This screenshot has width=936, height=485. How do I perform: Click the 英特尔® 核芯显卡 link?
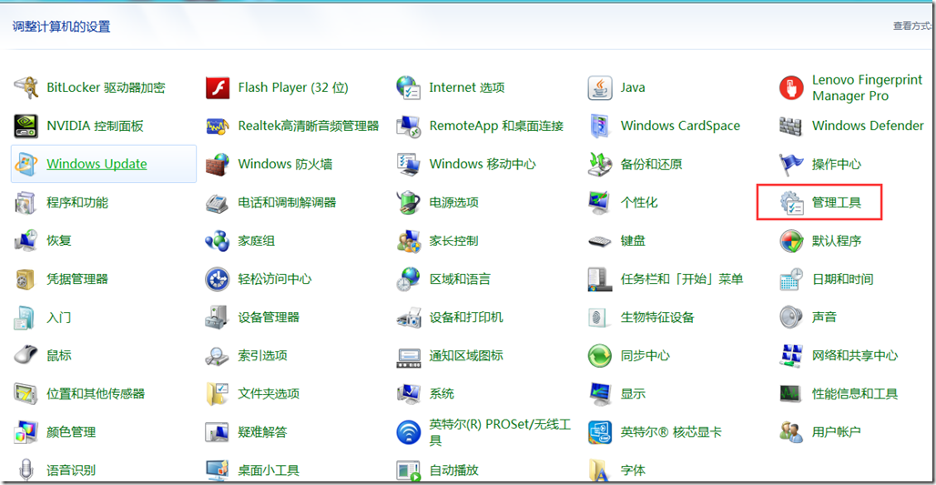point(671,432)
